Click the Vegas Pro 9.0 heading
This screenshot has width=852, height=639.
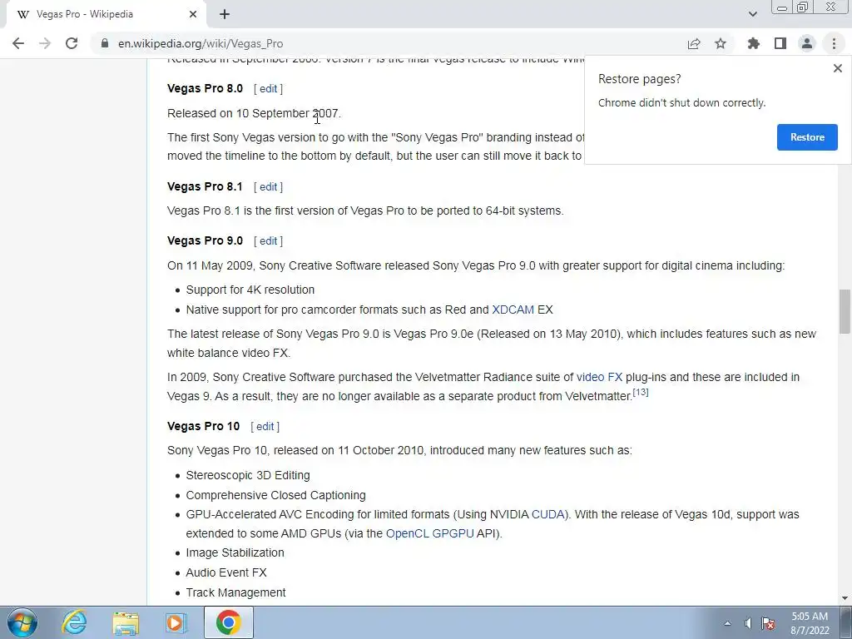(205, 240)
